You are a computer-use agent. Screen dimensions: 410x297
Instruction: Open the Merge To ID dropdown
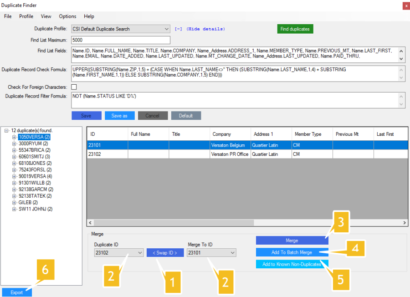232,253
